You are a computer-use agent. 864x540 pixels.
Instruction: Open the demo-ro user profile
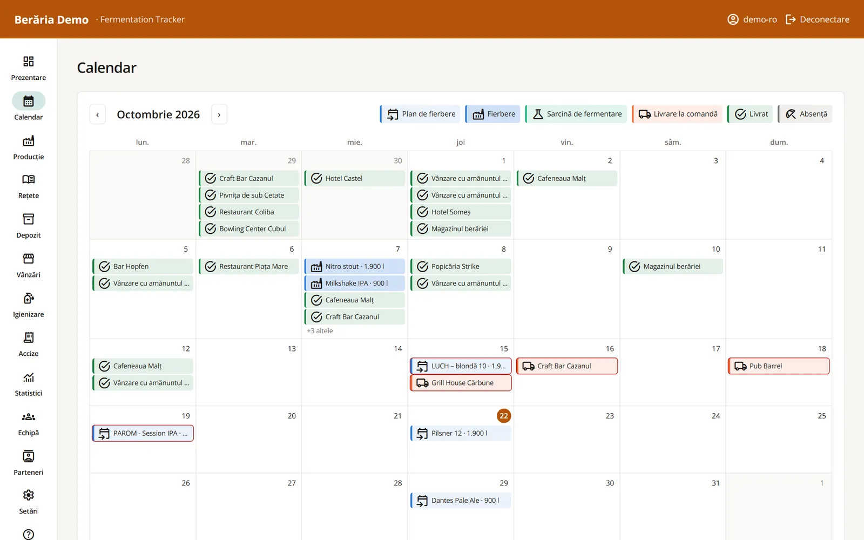coord(752,19)
